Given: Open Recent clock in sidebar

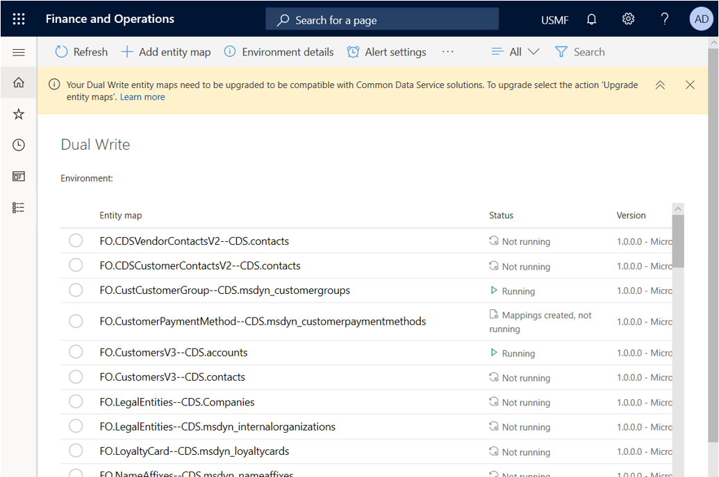Looking at the screenshot, I should point(19,145).
